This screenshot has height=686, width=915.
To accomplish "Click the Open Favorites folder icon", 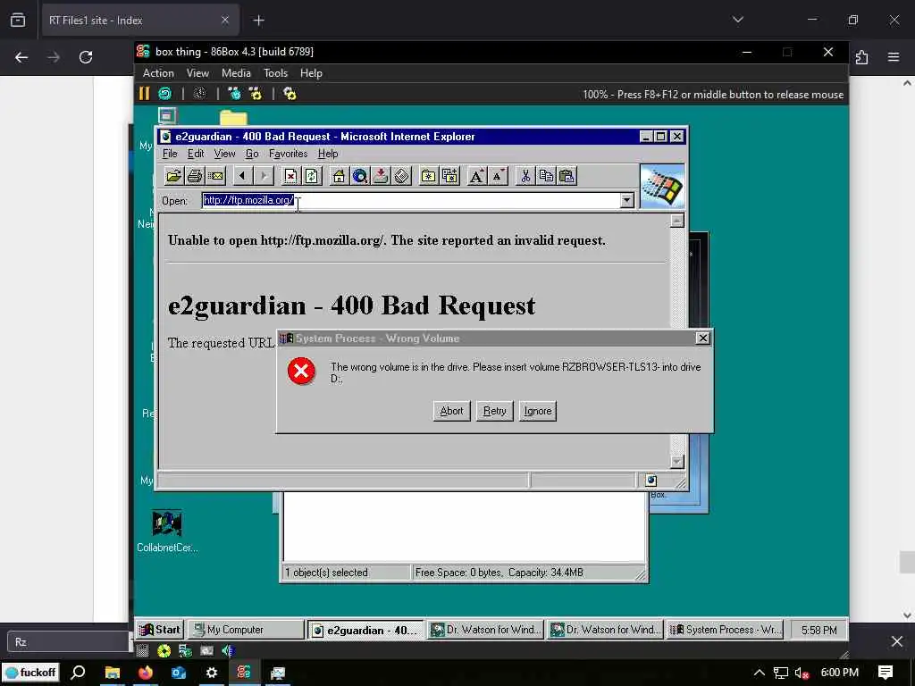I will (428, 176).
